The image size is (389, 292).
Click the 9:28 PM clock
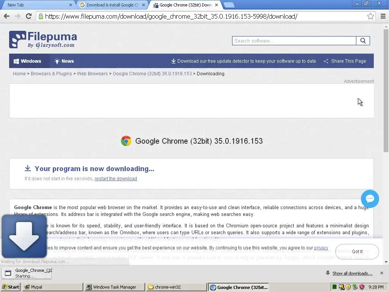[x=376, y=287]
